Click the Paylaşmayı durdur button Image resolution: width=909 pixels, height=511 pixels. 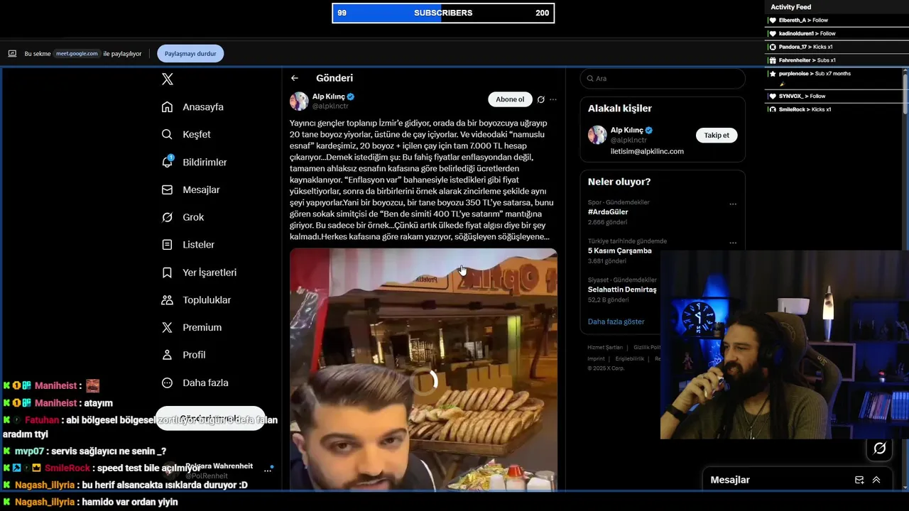pos(190,53)
